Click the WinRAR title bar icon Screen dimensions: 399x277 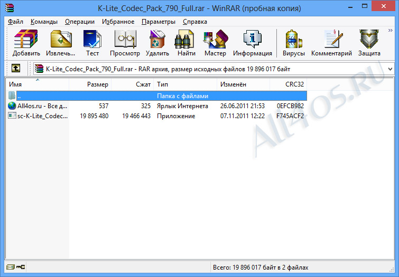point(10,8)
